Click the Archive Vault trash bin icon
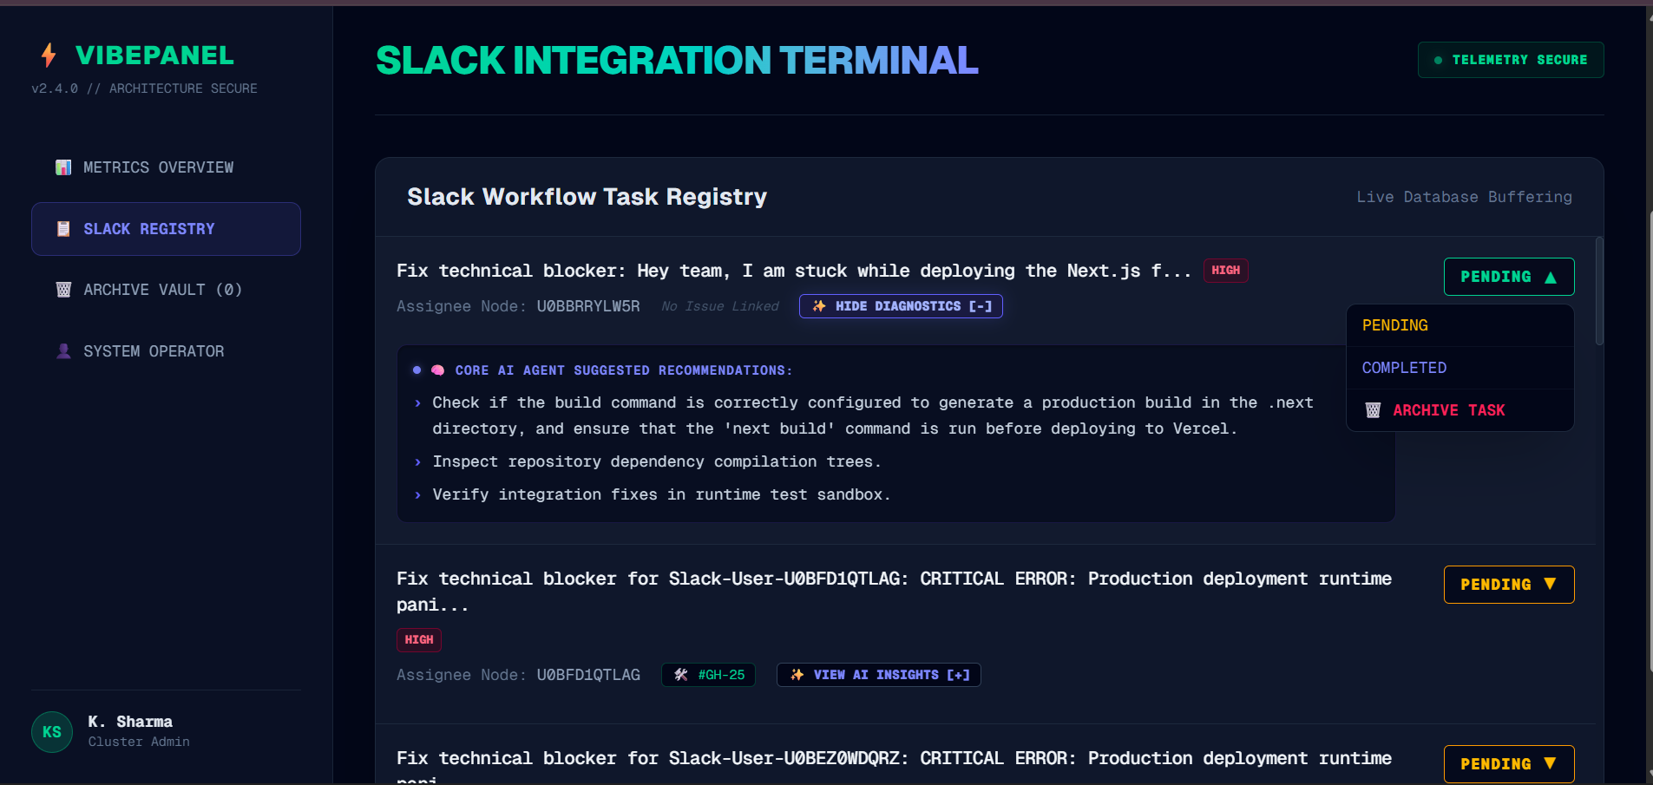 click(x=63, y=290)
